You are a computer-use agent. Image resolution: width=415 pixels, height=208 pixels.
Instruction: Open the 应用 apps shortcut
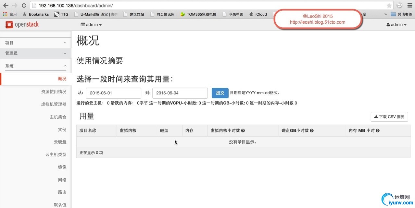coord(10,14)
